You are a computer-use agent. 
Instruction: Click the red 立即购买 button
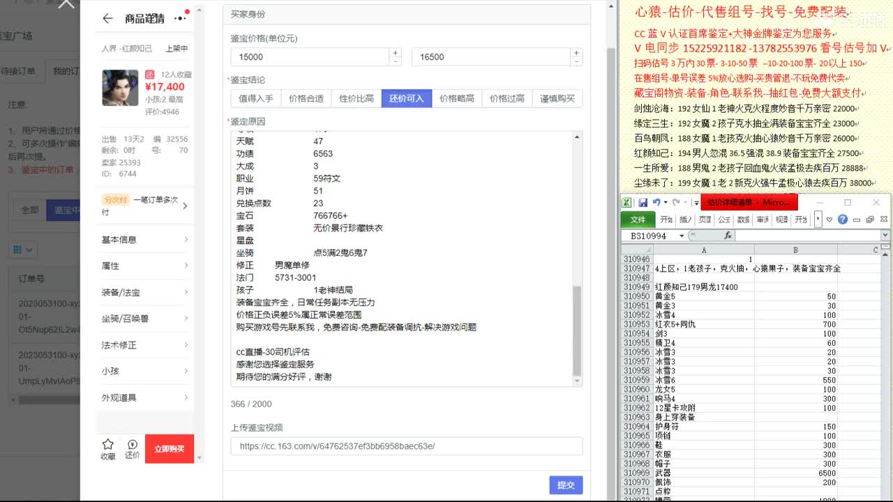click(x=170, y=449)
